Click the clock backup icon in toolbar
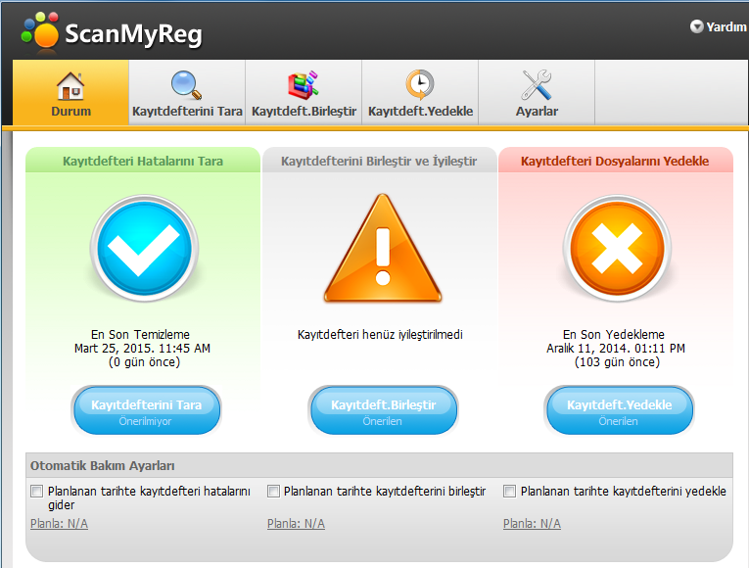 click(420, 84)
